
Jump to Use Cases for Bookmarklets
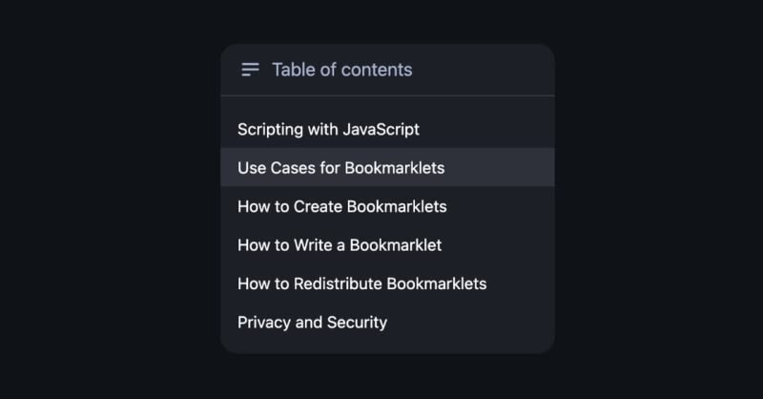point(340,168)
